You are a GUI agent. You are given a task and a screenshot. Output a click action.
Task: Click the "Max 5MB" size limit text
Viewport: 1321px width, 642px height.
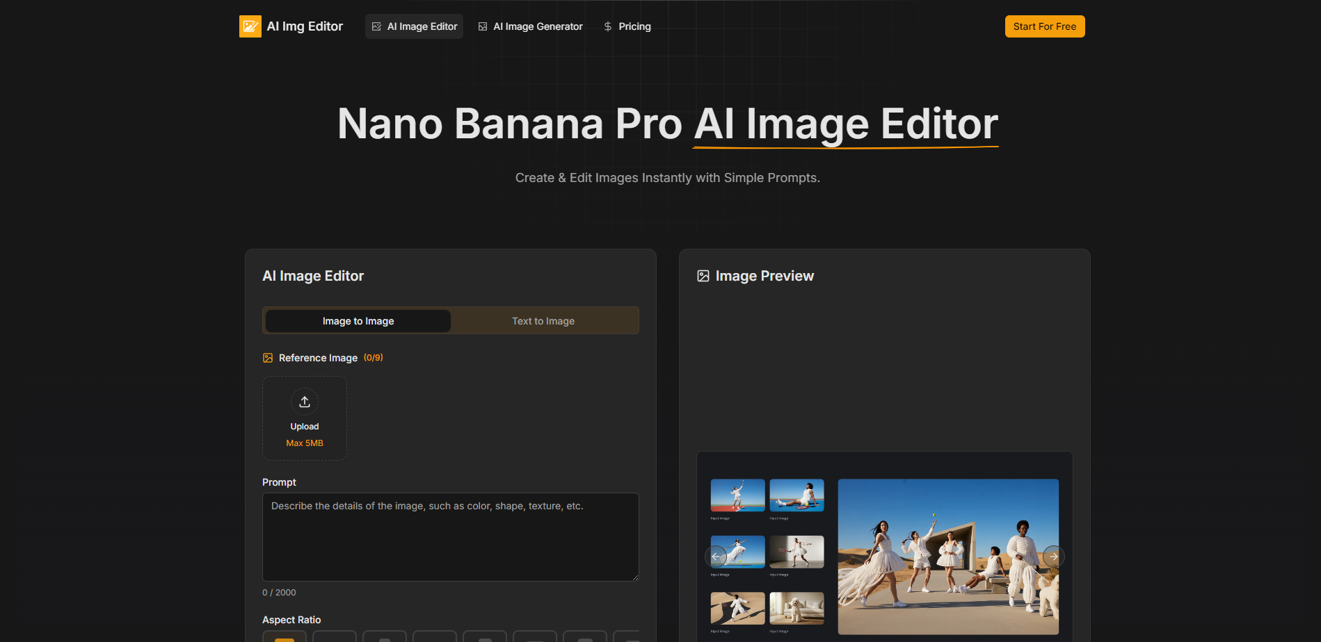(305, 443)
